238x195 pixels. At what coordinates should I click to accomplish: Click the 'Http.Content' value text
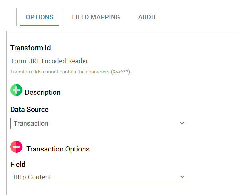tap(32, 177)
